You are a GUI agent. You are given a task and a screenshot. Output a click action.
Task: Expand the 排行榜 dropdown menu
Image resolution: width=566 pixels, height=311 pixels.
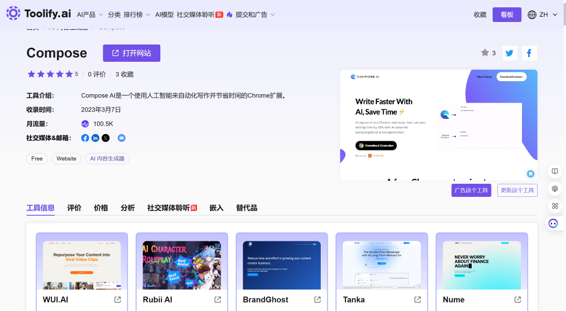pyautogui.click(x=137, y=15)
